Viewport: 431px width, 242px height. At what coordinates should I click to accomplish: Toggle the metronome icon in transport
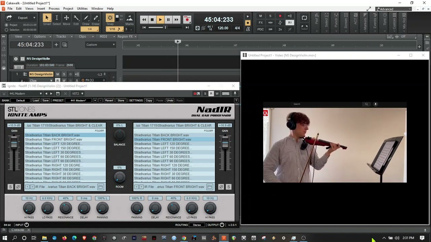pos(248,29)
